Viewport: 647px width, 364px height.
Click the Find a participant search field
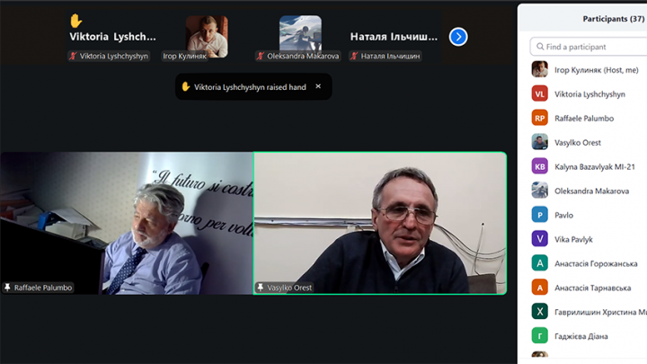pyautogui.click(x=589, y=47)
